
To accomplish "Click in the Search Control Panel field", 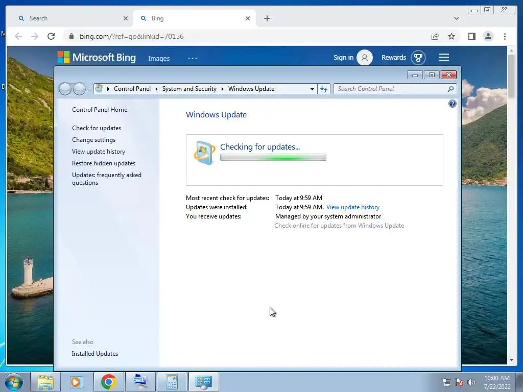I will (x=391, y=89).
